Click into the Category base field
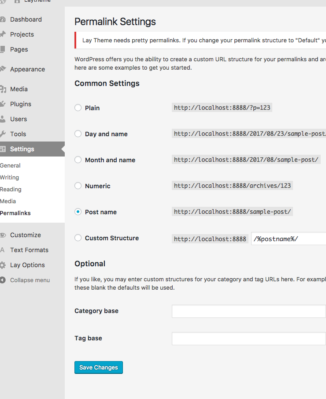326x399 pixels. click(248, 311)
